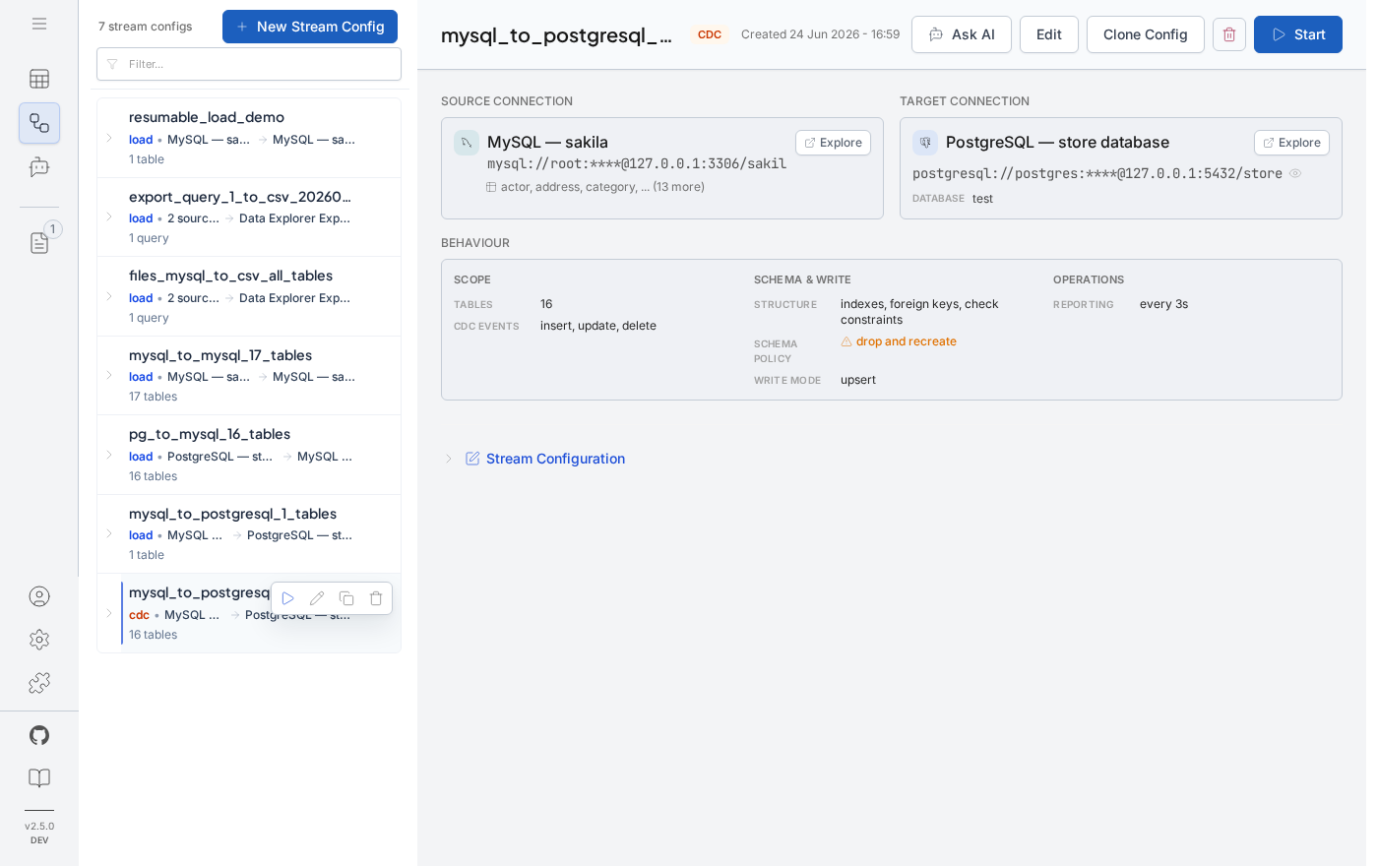Click the Edit button
This screenshot has height=866, width=1378.
1049,34
